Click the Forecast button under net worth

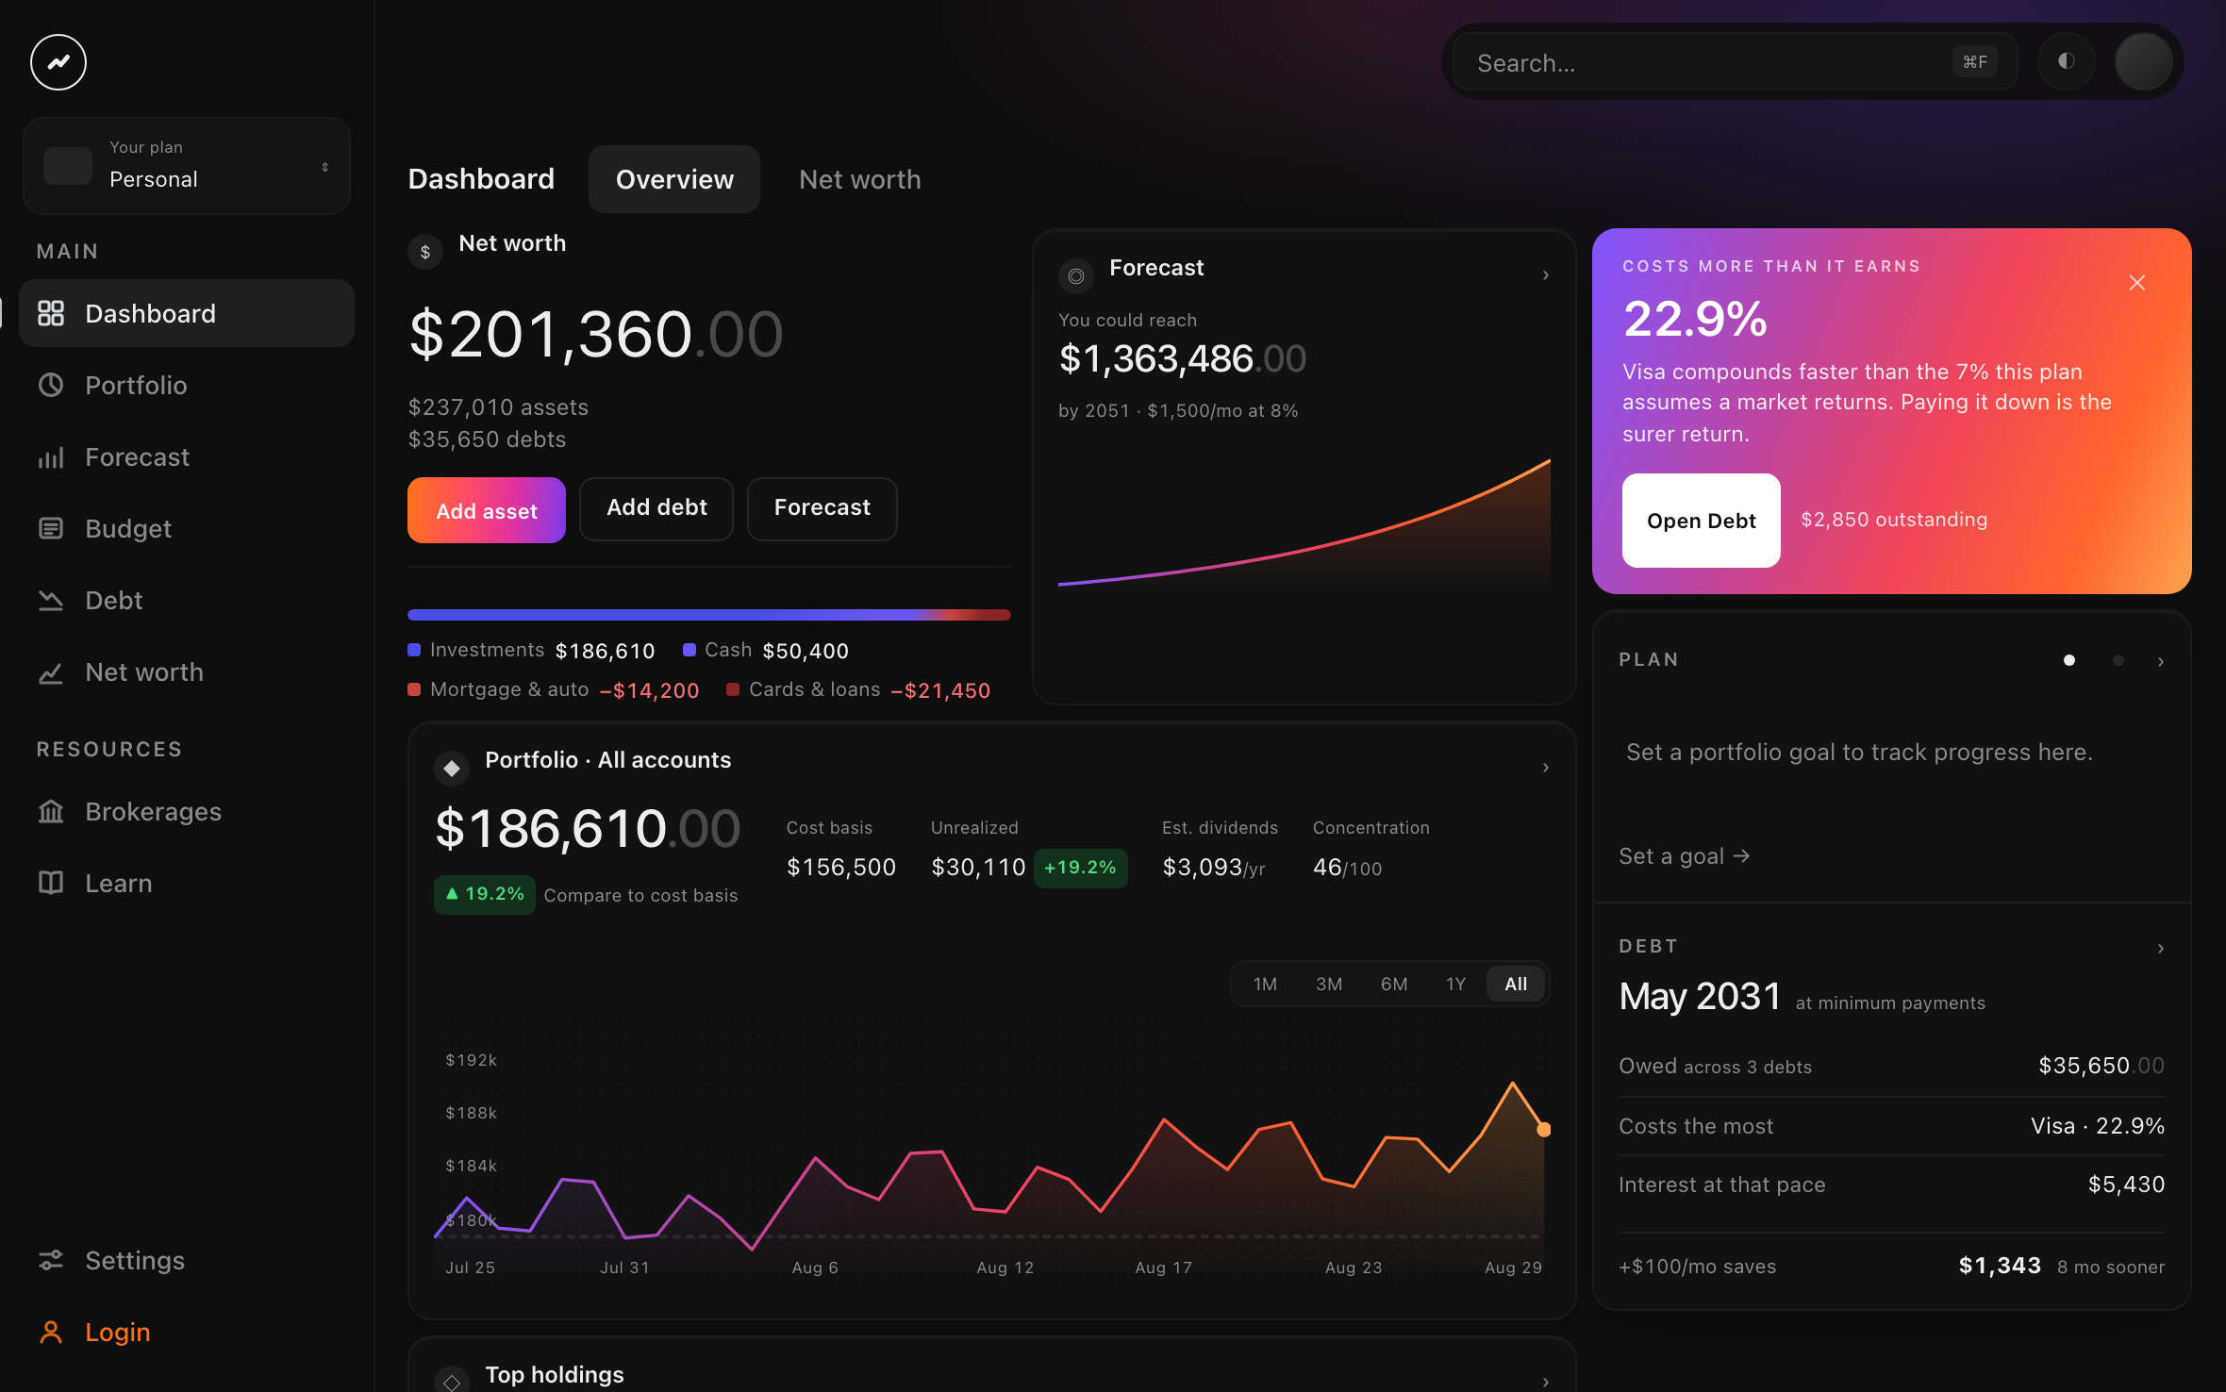click(822, 508)
